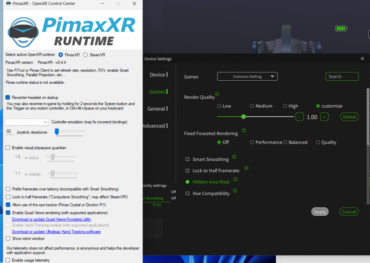This screenshot has width=370, height=263.
Task: Click the green battery status icon
Action: pos(340,28)
